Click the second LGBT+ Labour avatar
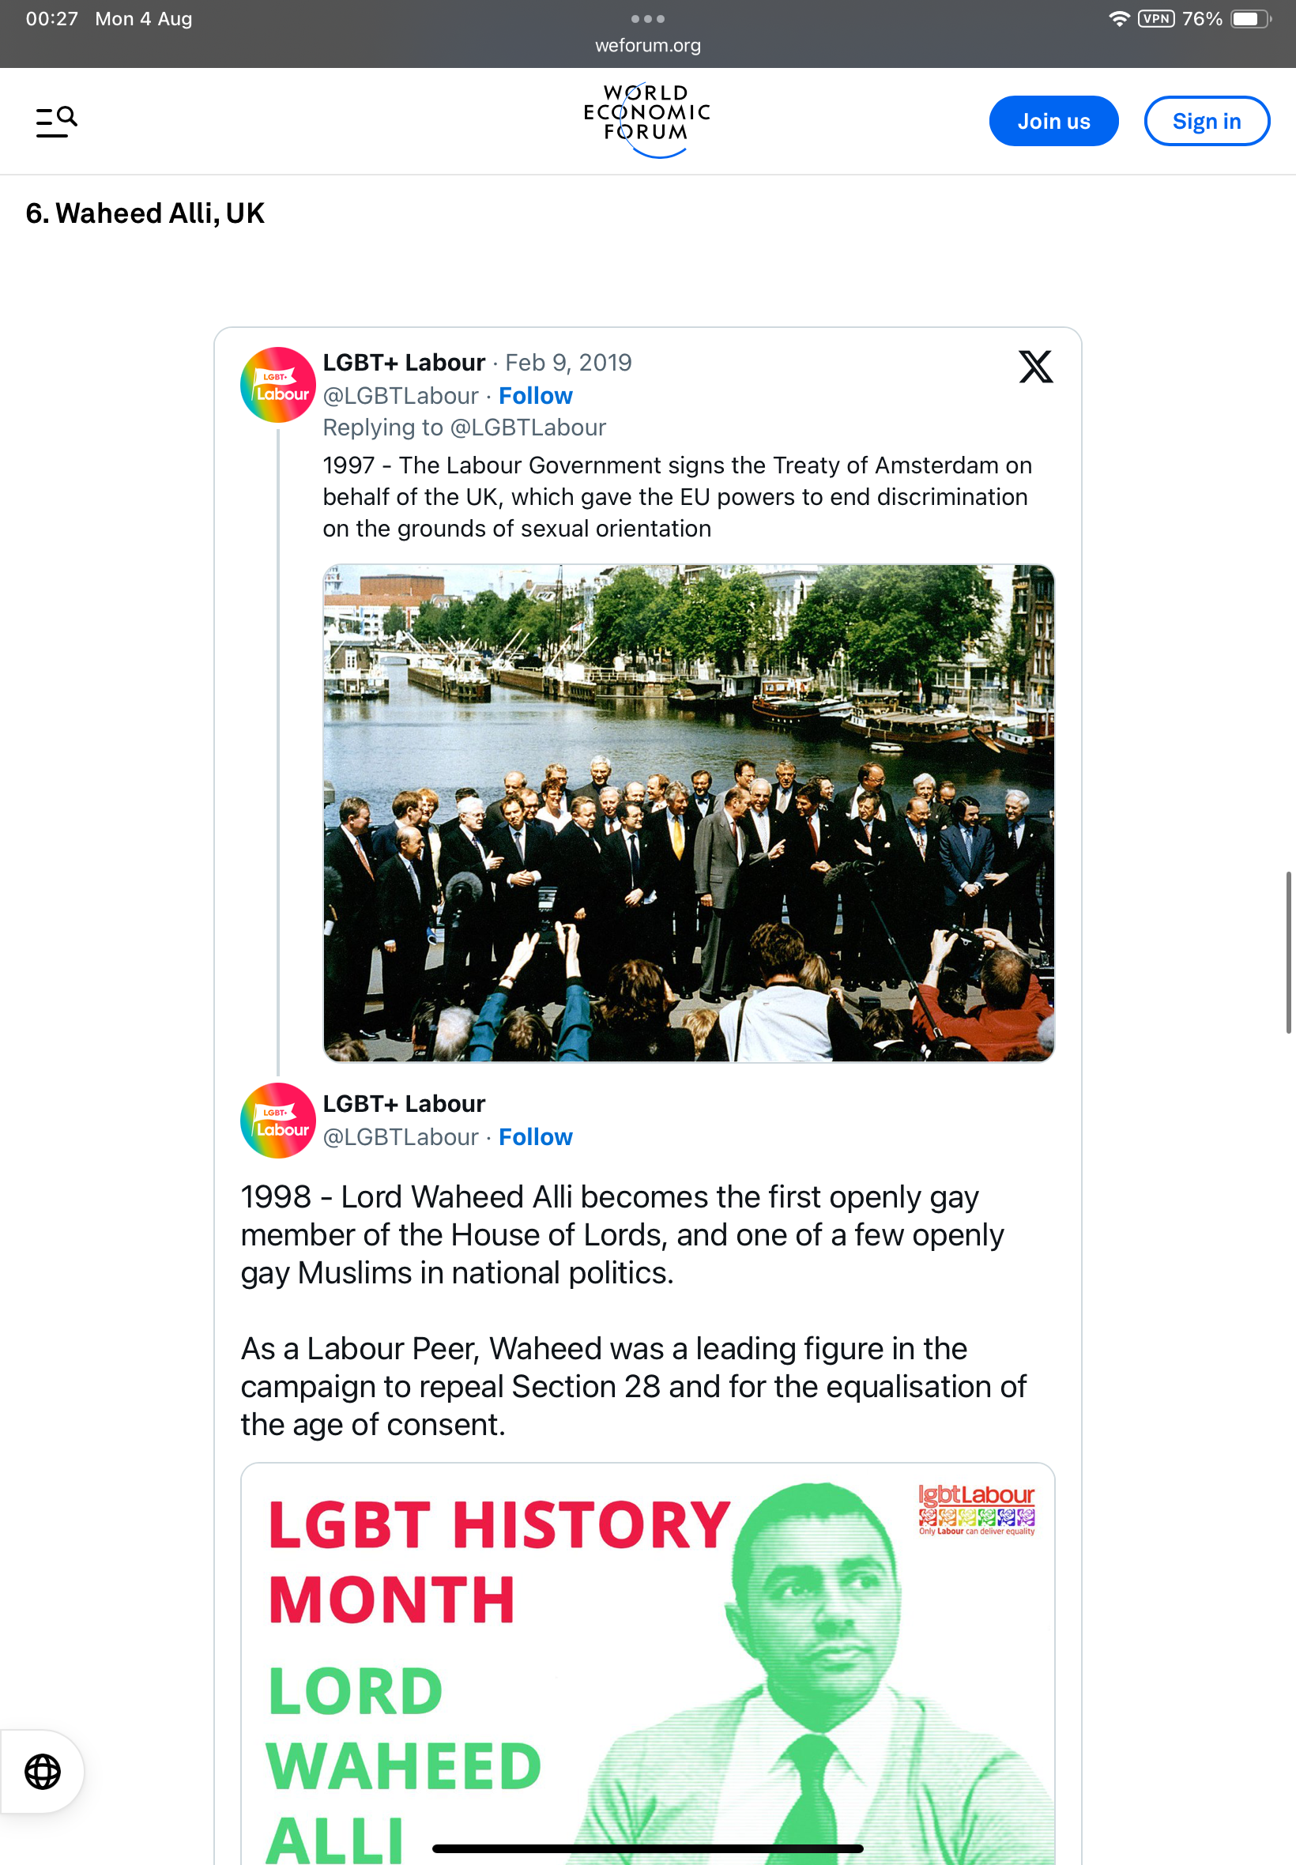Image resolution: width=1296 pixels, height=1865 pixels. [277, 1121]
